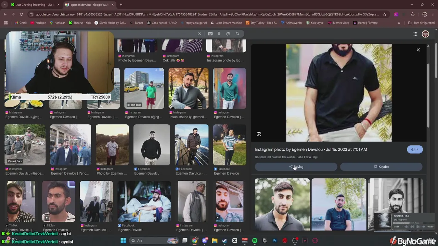The image size is (438, 246).
Task: Open the Instagram photo by Egemen Davulcu title
Action: 311,149
